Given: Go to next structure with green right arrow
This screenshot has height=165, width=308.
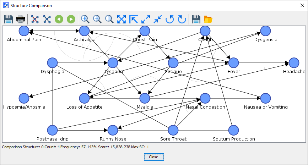Looking at the screenshot, I should pos(71,19).
